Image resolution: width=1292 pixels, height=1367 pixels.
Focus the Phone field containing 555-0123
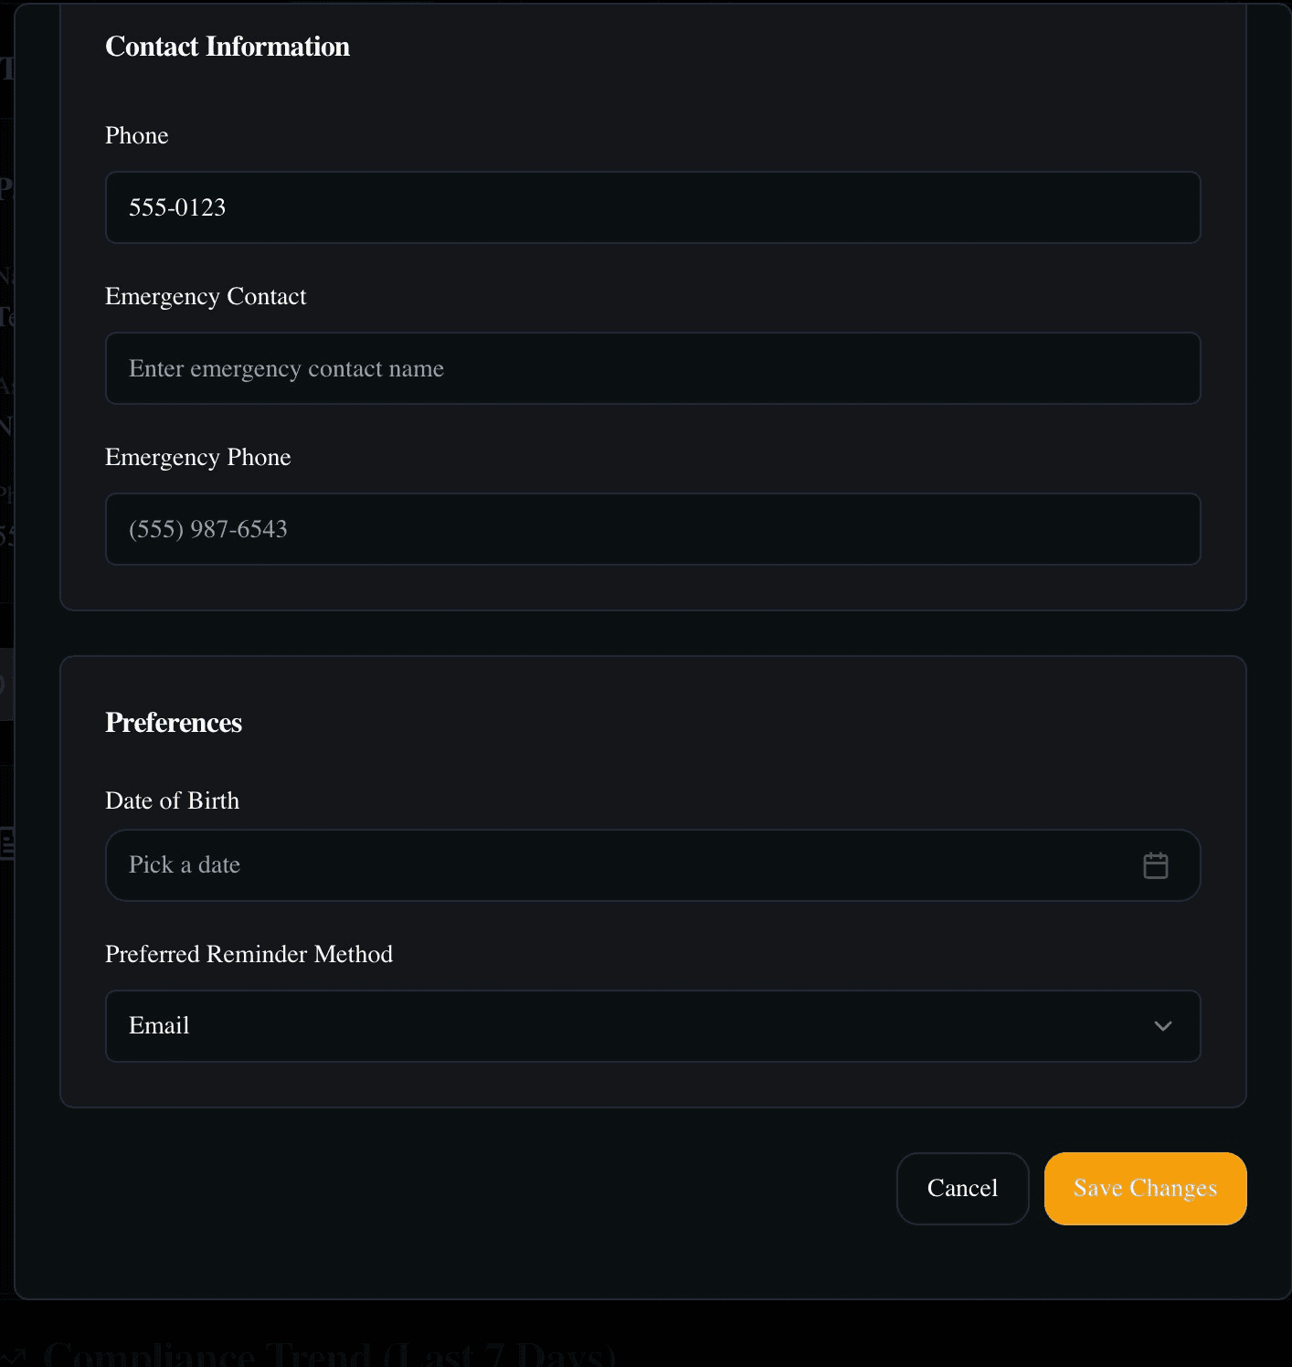pos(652,207)
